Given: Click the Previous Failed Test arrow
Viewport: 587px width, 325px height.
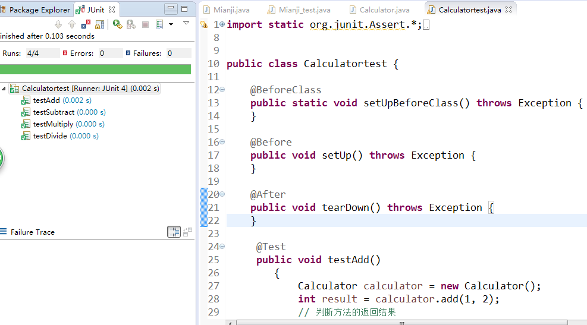Looking at the screenshot, I should click(72, 25).
